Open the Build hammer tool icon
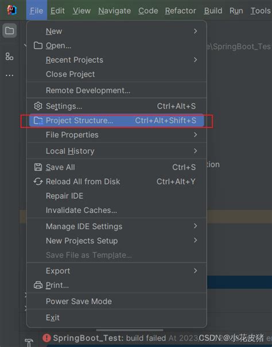The width and height of the screenshot is (272, 347). point(29,342)
